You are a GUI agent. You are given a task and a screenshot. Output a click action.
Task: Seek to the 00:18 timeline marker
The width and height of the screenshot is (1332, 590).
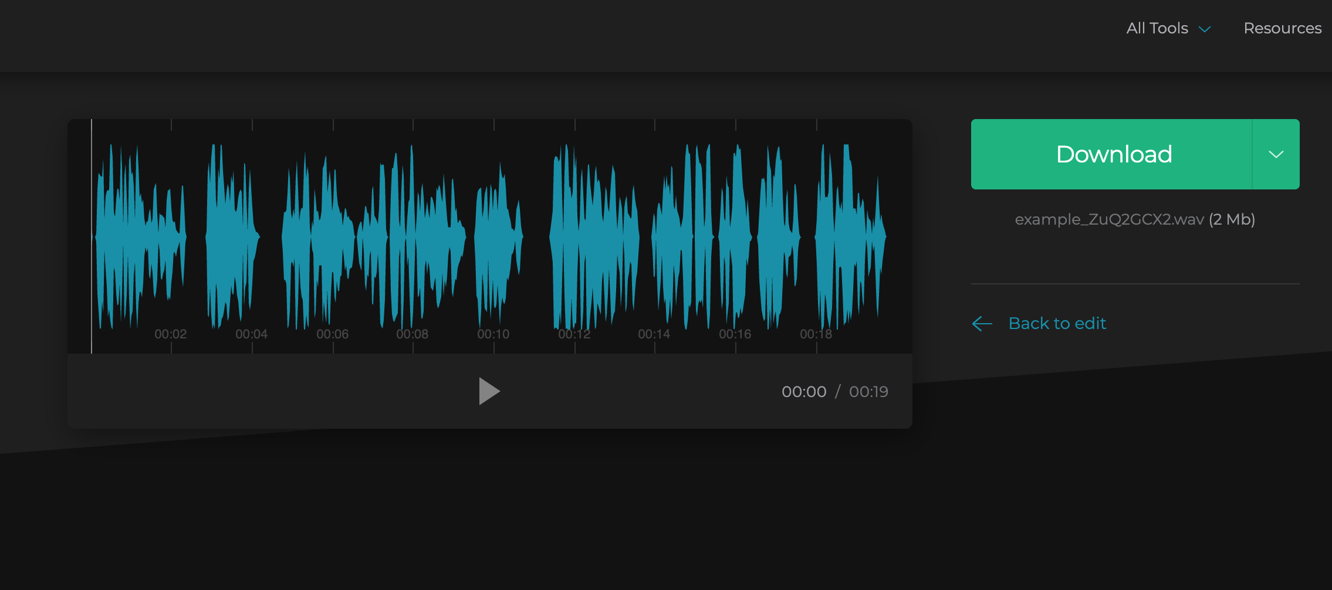(816, 334)
